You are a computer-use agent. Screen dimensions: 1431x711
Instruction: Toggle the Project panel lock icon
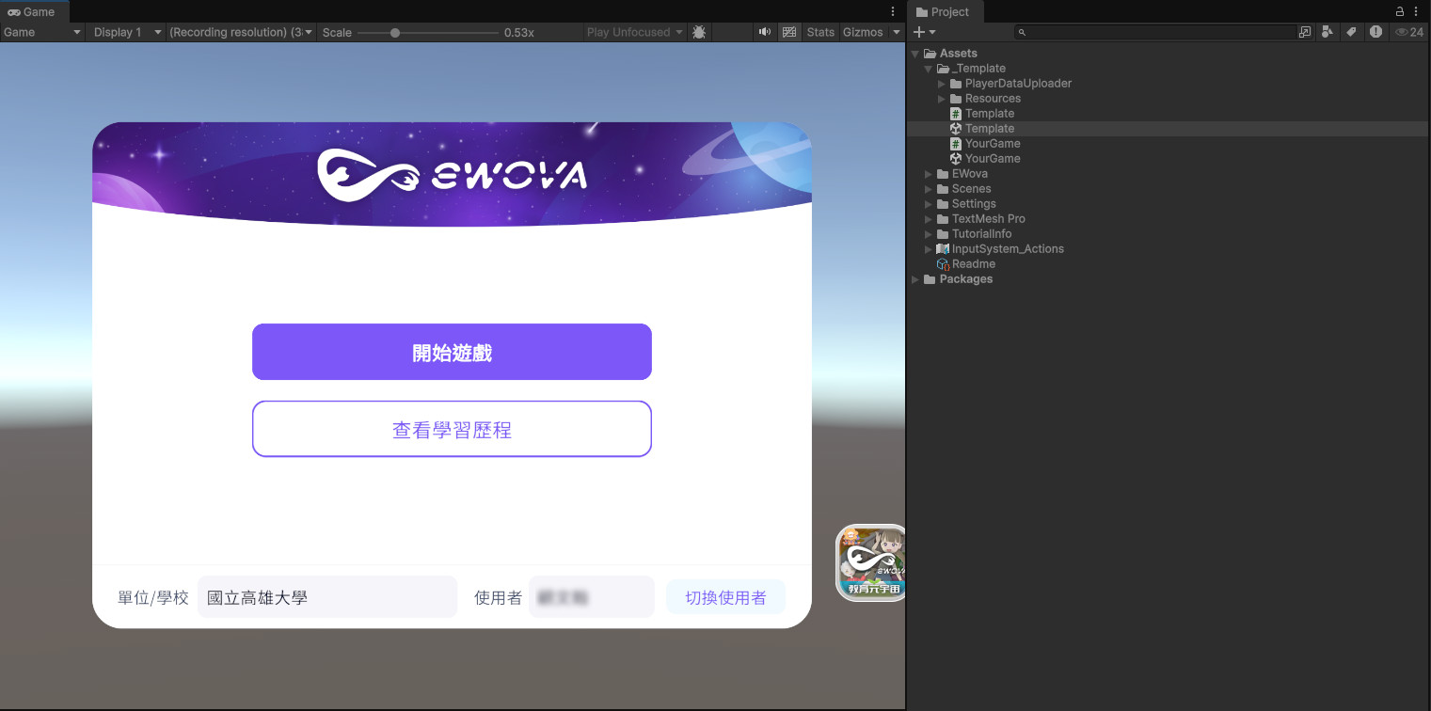click(x=1400, y=11)
